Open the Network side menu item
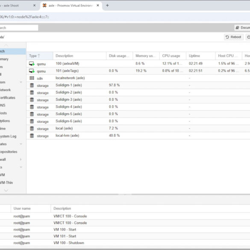The image size is (250, 250). (13, 90)
